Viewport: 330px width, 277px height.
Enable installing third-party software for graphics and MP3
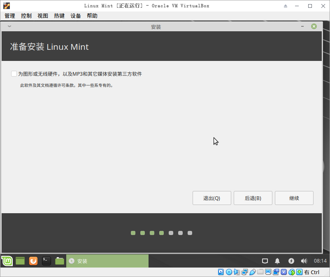pos(14,73)
